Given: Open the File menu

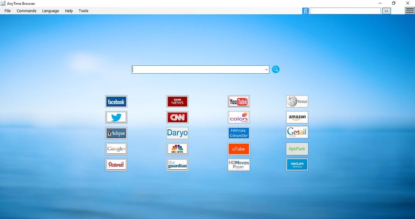Looking at the screenshot, I should click(8, 11).
